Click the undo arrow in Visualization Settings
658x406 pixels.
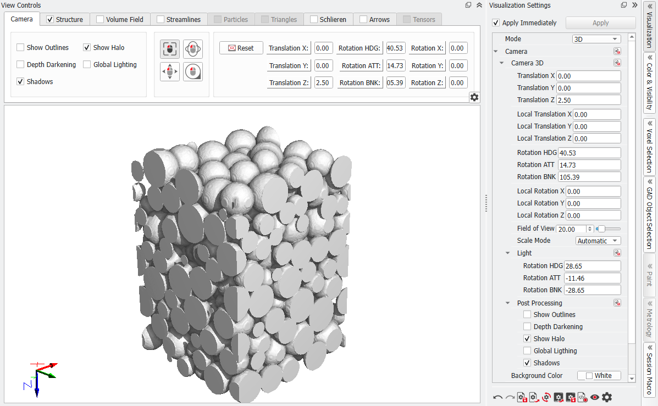pyautogui.click(x=498, y=397)
